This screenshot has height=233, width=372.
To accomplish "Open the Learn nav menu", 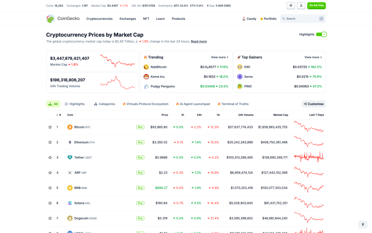I will 160,19.
